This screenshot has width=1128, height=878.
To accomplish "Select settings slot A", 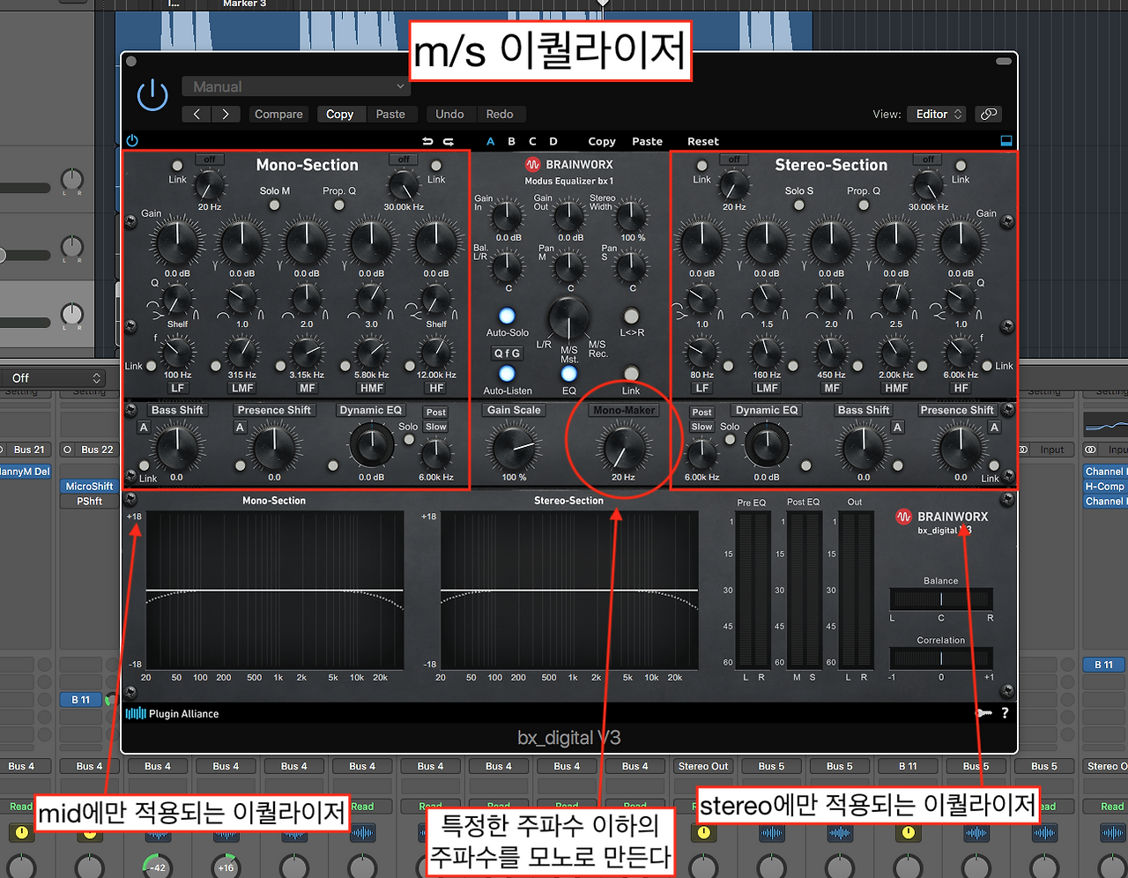I will (x=491, y=141).
